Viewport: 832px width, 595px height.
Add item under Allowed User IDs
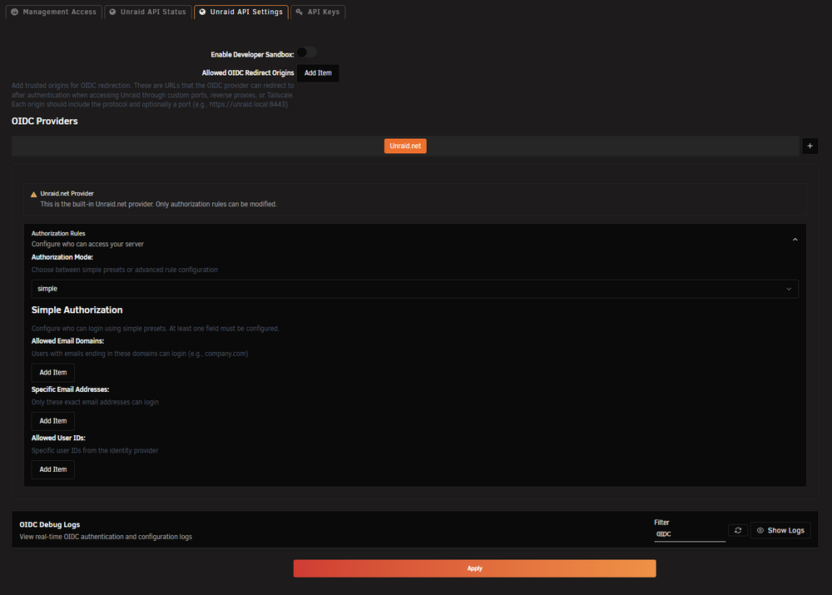53,469
